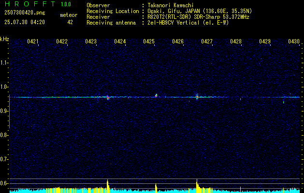The height and width of the screenshot is (193, 304).
Task: Click the HROFFT title text
Action: coord(30,4)
